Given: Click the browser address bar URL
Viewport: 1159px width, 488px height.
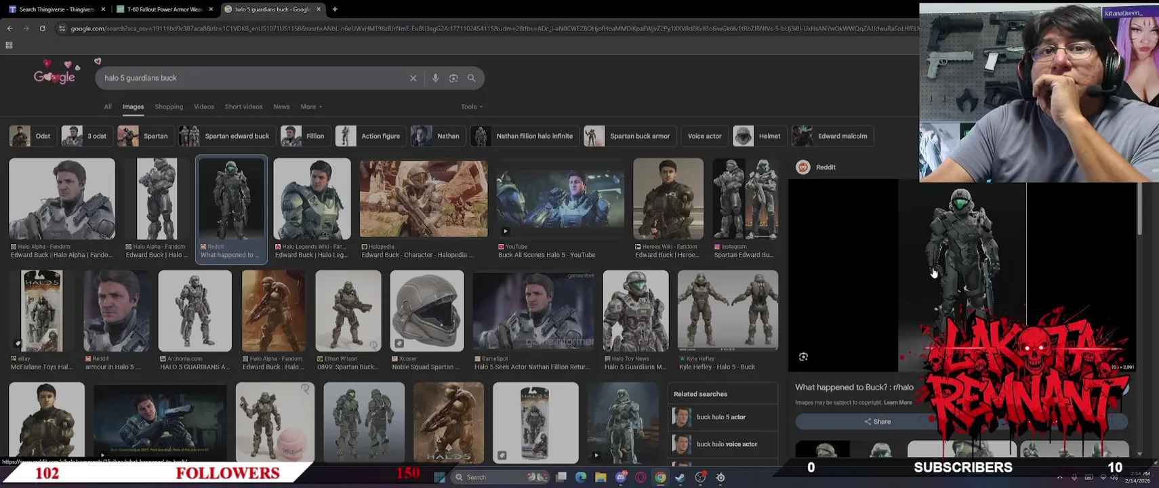Looking at the screenshot, I should pos(493,28).
